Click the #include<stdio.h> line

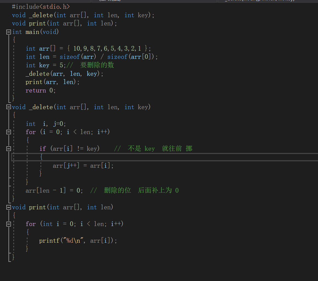pos(41,7)
